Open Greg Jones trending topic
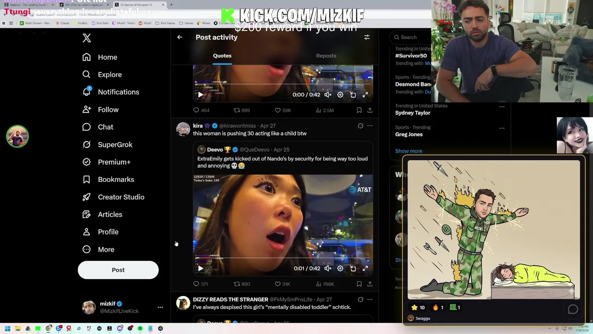Screen dimensions: 593x334 pyautogui.click(x=409, y=135)
